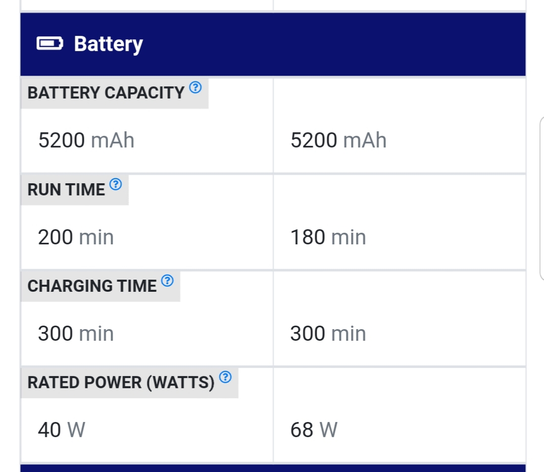Click the first 300 min charging value
This screenshot has width=544, height=472.
point(76,334)
